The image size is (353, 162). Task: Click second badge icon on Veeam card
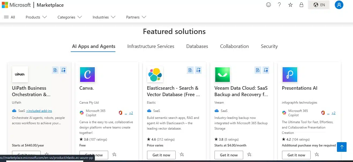coord(266,70)
